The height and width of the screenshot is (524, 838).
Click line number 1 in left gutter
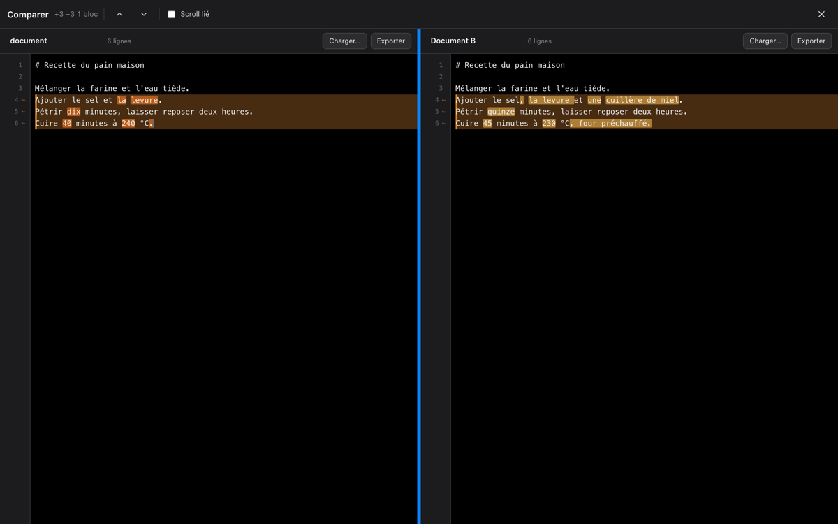20,65
